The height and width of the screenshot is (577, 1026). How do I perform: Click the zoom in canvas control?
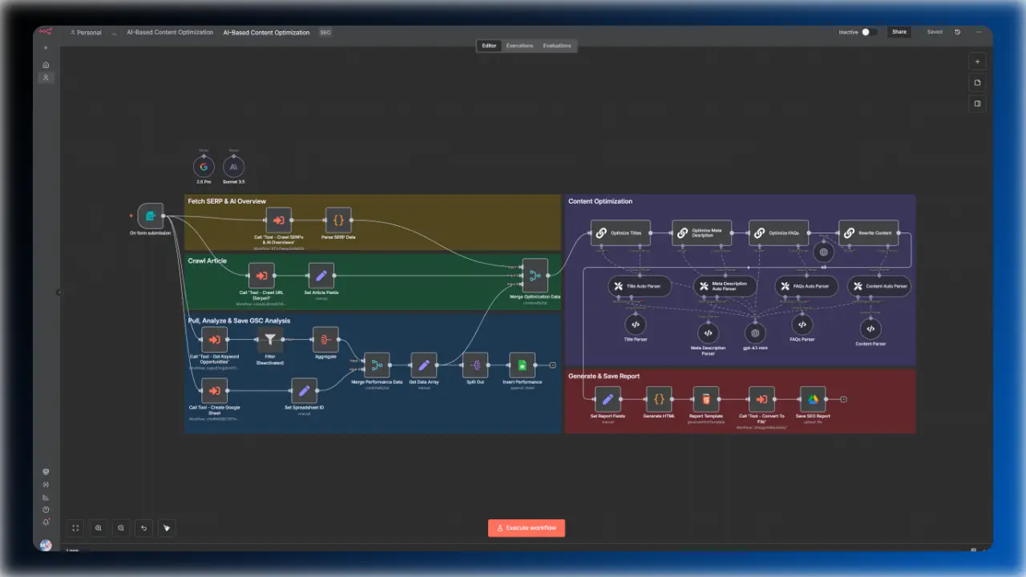[x=99, y=528]
